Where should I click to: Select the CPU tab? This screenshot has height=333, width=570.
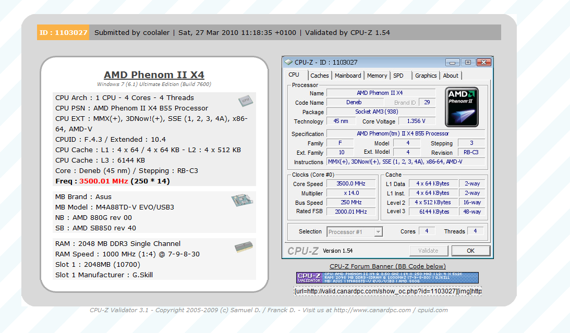click(x=294, y=75)
